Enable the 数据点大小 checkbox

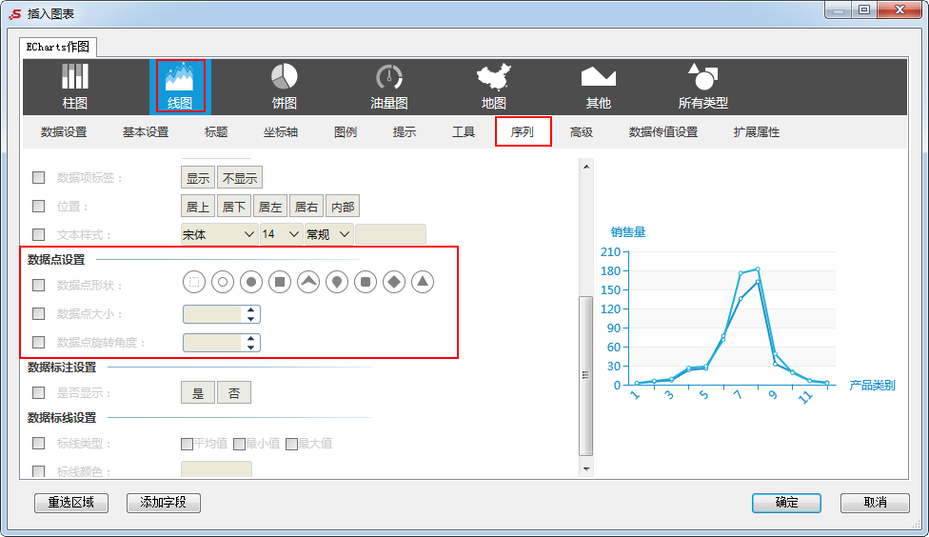click(x=38, y=313)
